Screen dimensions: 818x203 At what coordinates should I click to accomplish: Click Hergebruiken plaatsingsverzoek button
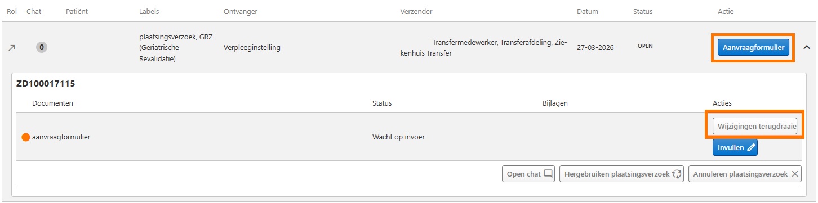pos(622,174)
